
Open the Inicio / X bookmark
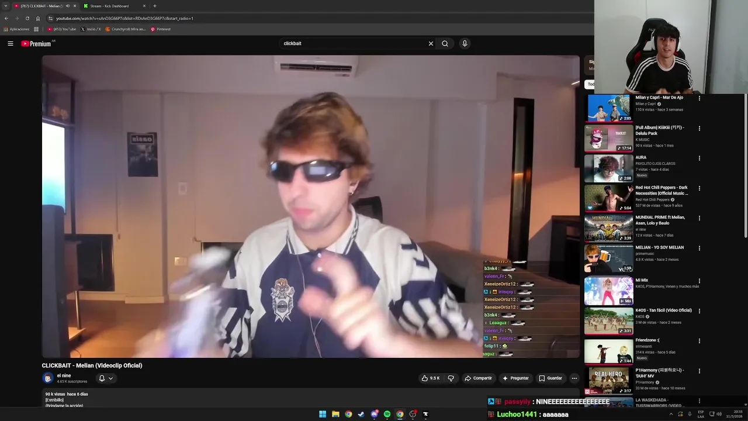[91, 29]
